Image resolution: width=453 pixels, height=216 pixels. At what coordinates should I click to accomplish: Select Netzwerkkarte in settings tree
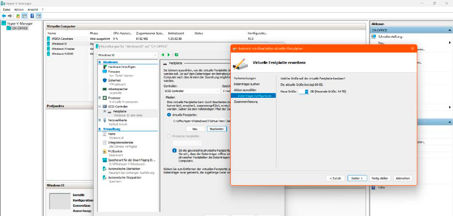pyautogui.click(x=117, y=120)
